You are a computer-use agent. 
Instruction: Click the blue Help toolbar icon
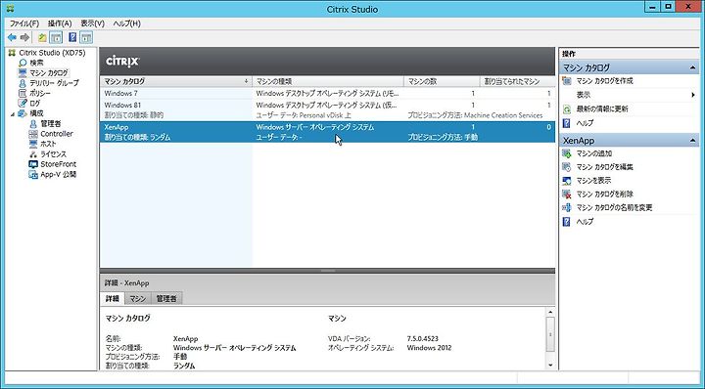pyautogui.click(x=72, y=38)
